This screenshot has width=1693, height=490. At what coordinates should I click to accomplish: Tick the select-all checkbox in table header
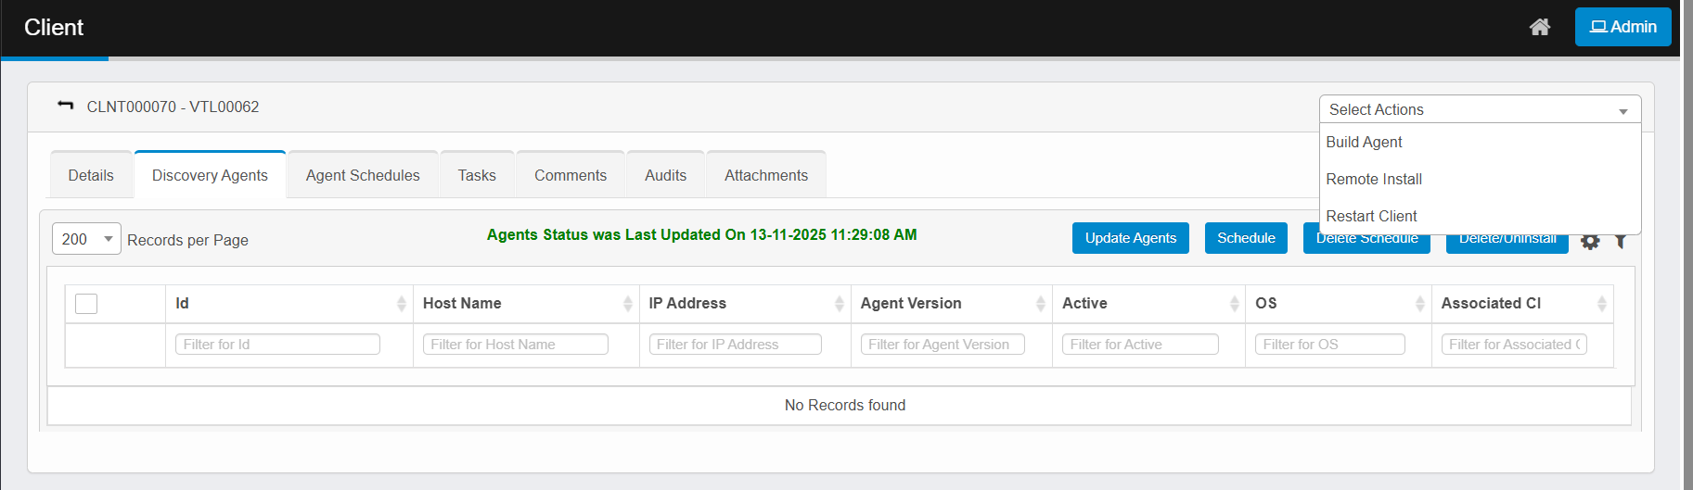click(x=86, y=304)
